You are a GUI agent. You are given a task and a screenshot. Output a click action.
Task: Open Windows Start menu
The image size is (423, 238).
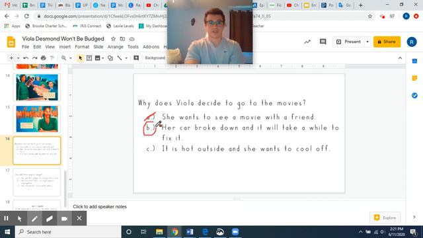(x=7, y=232)
